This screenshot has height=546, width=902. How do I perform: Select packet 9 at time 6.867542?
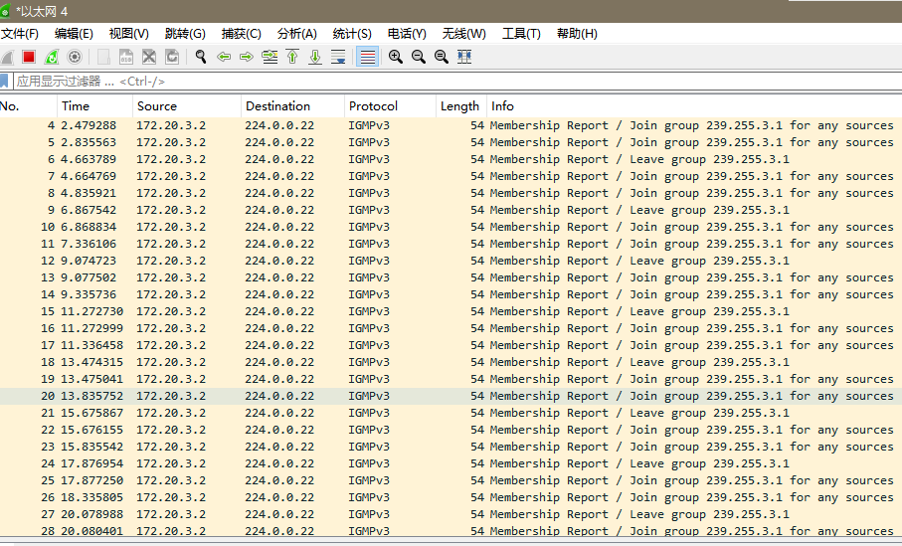click(x=451, y=210)
